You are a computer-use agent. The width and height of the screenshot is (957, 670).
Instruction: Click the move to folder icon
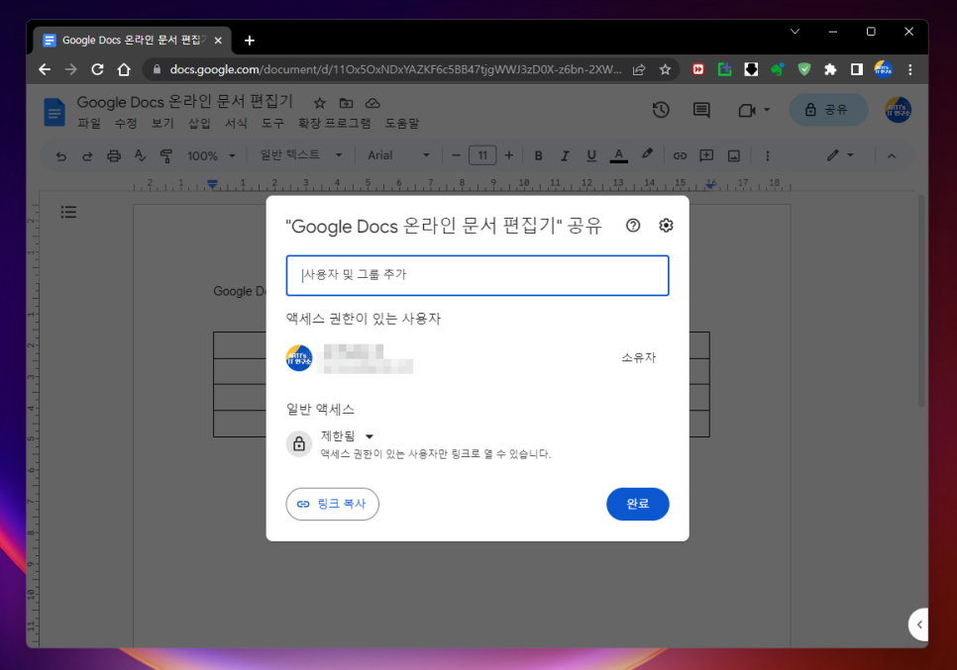pos(346,103)
